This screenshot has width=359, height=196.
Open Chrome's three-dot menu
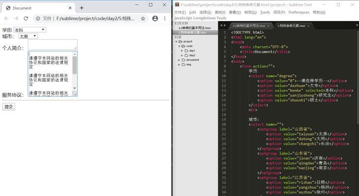165,19
